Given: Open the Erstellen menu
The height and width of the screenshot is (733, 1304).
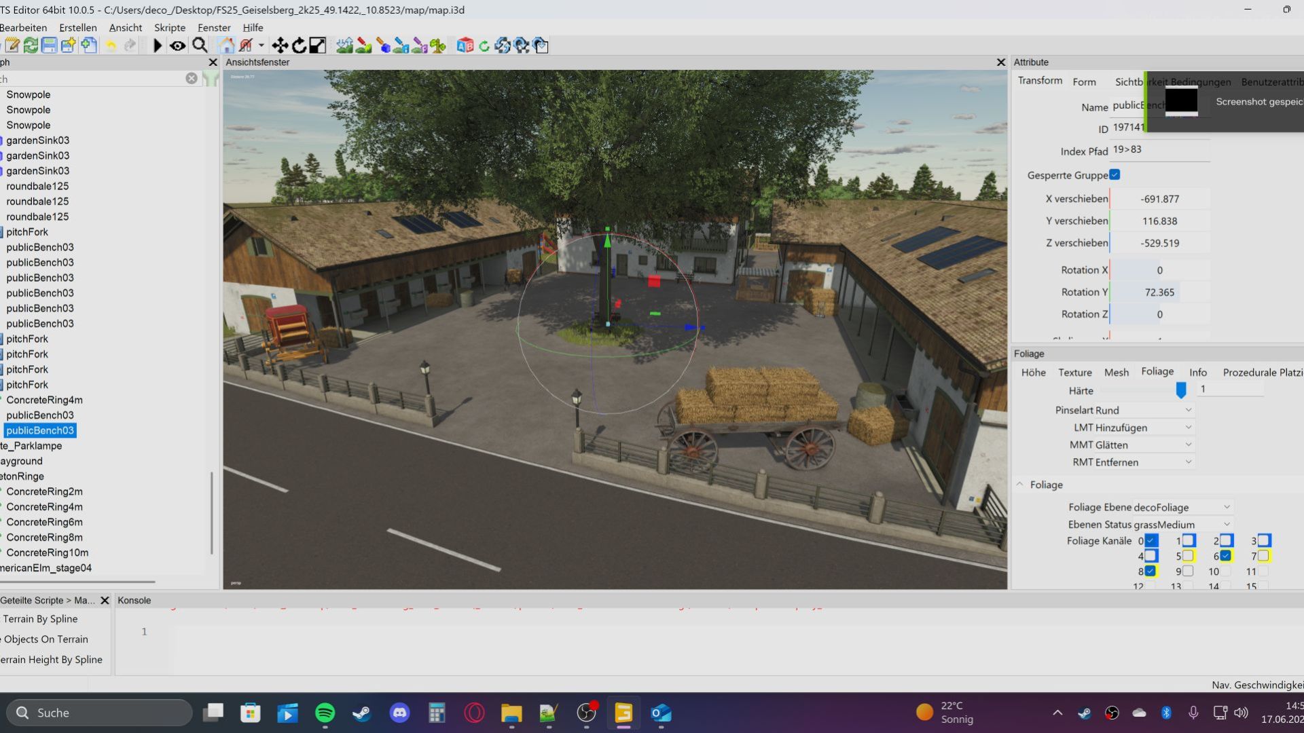Looking at the screenshot, I should tap(78, 28).
